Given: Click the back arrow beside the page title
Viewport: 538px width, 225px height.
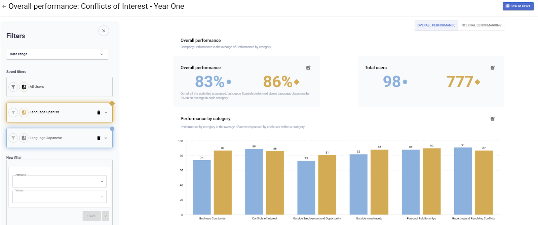Looking at the screenshot, I should tap(4, 6).
